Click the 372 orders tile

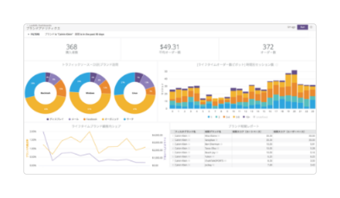coord(267,49)
